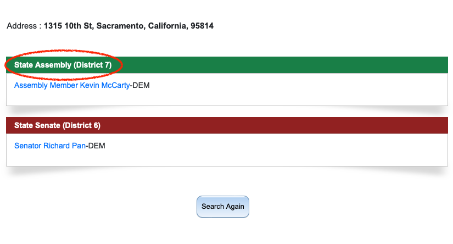Click the street text "1315 10th St"
This screenshot has width=453, height=244.
[67, 26]
